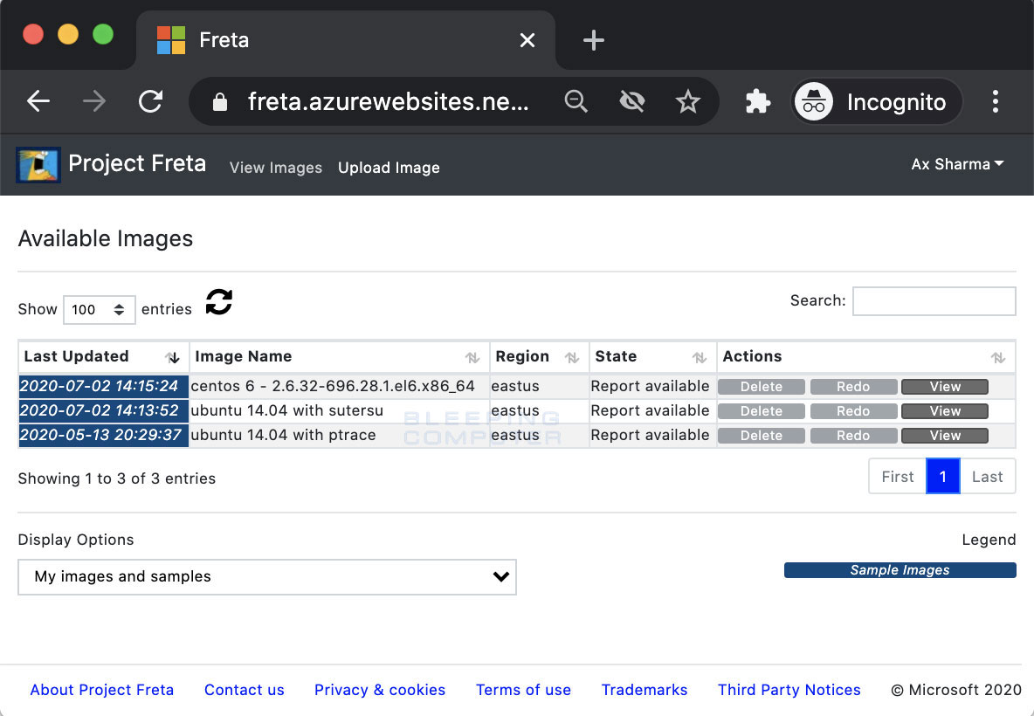Screen dimensions: 1034x716
Task: Redo ubuntu 14.04 with sutersu analysis
Action: pos(853,411)
